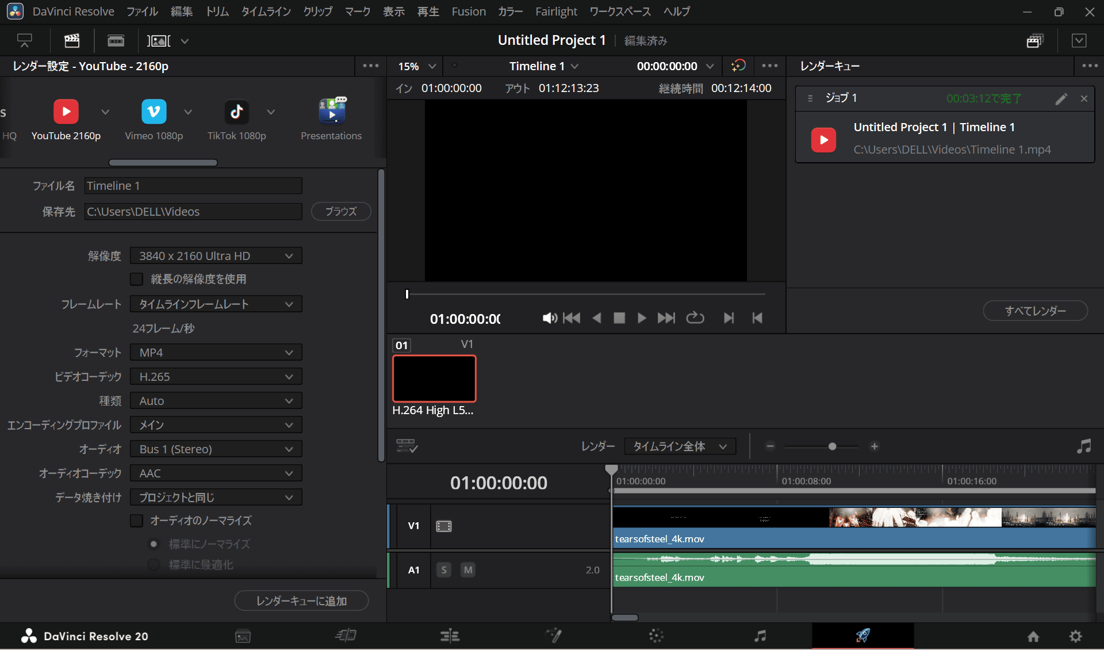The height and width of the screenshot is (650, 1104).
Task: Switch to the Color page icon
Action: (x=656, y=636)
